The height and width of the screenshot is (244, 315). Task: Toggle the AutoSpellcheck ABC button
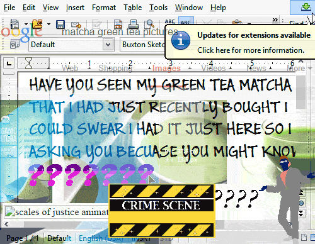click(186, 21)
